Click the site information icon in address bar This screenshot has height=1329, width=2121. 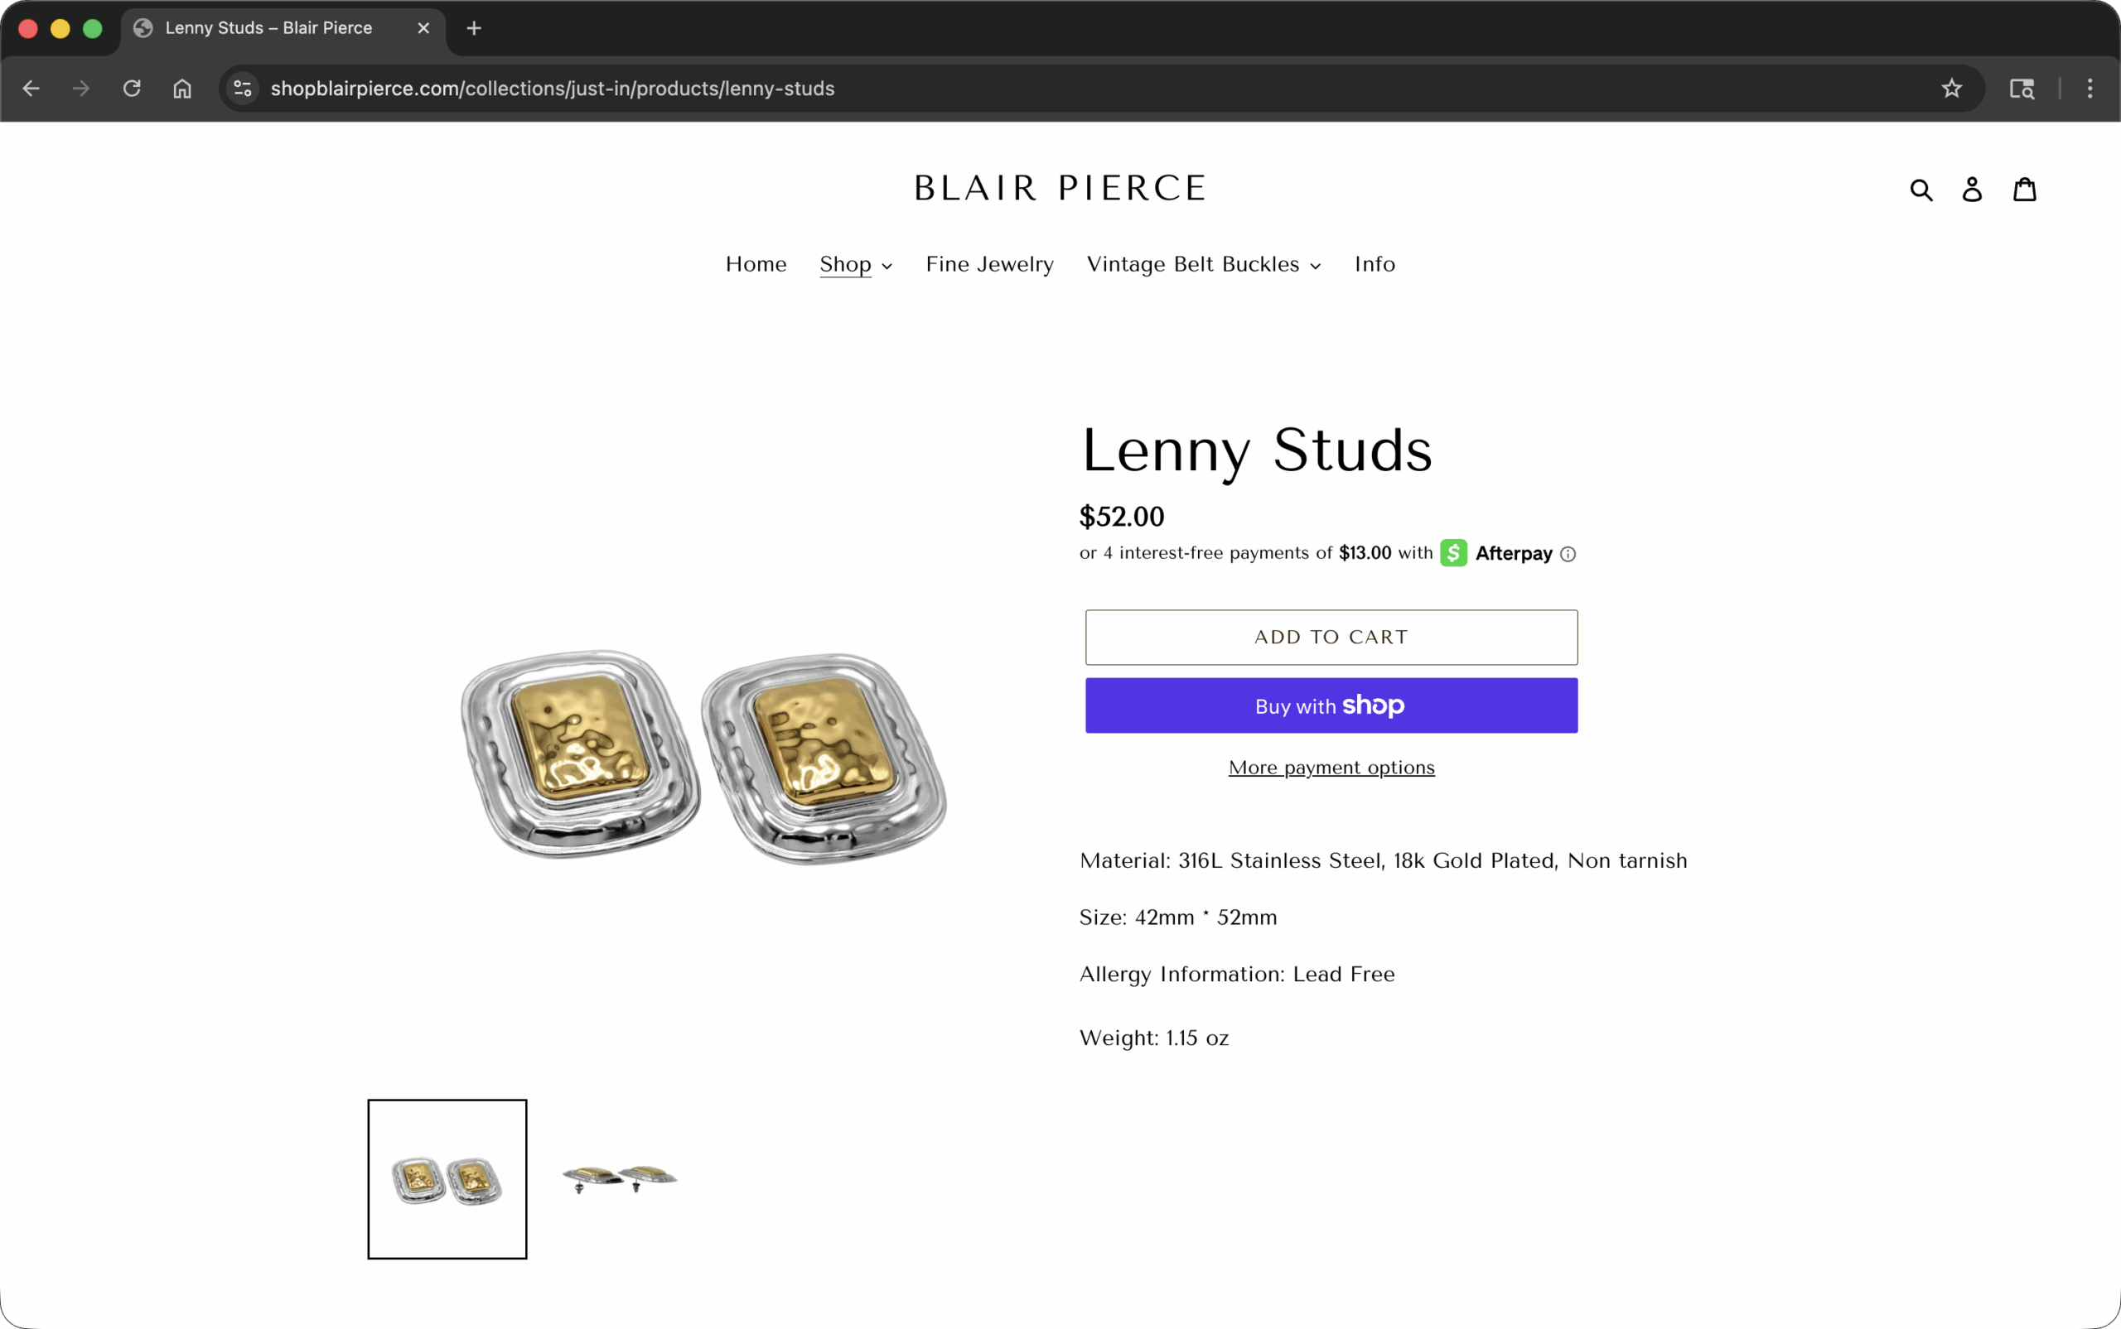(x=243, y=88)
